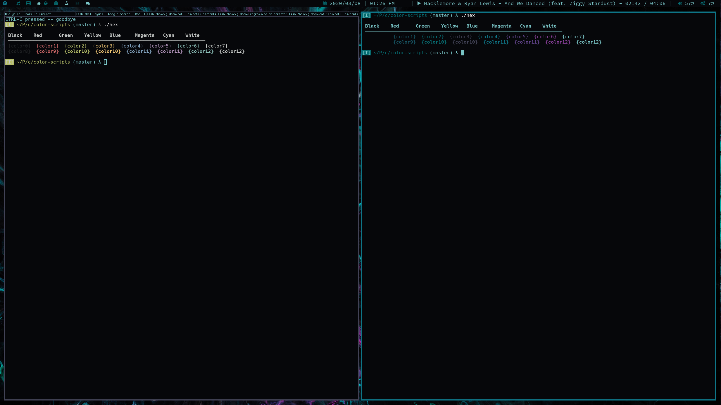Image resolution: width=721 pixels, height=405 pixels.
Task: Click the film reel icon in polybar
Action: pyautogui.click(x=28, y=3)
